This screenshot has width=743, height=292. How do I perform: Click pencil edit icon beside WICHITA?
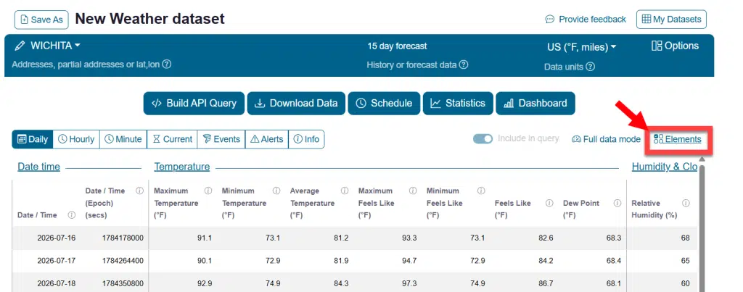[20, 46]
